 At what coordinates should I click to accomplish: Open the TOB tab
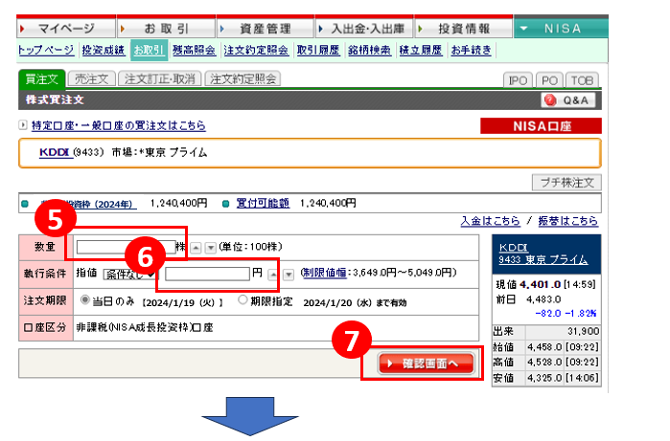click(x=582, y=80)
